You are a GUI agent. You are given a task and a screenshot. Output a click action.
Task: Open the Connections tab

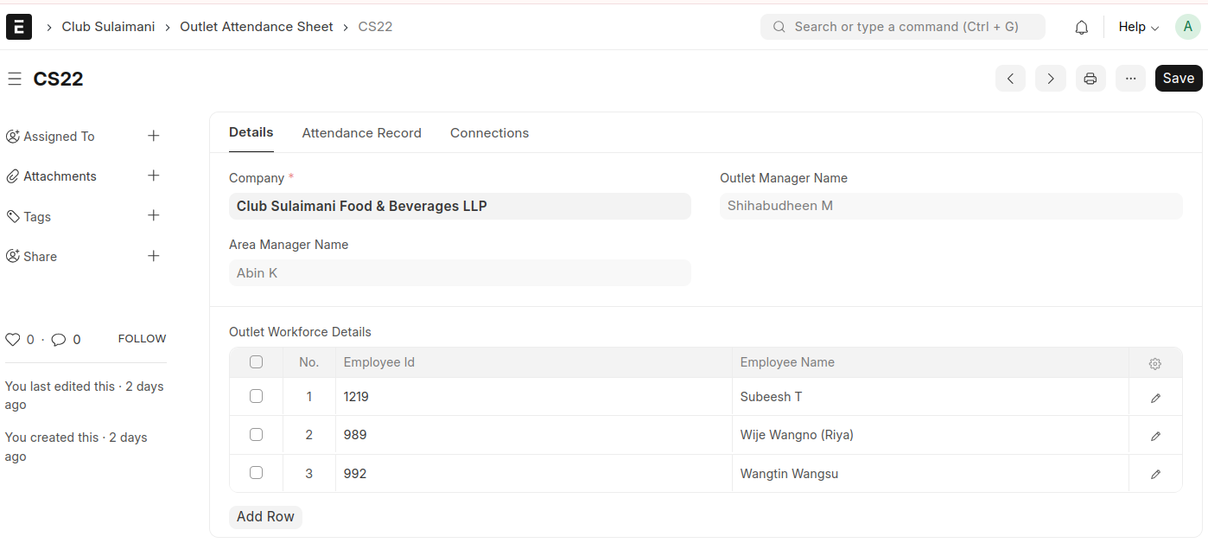(x=489, y=133)
